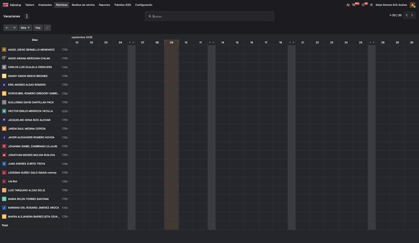Open the AI assistant icon in top bar
This screenshot has height=243, width=419.
click(348, 5)
